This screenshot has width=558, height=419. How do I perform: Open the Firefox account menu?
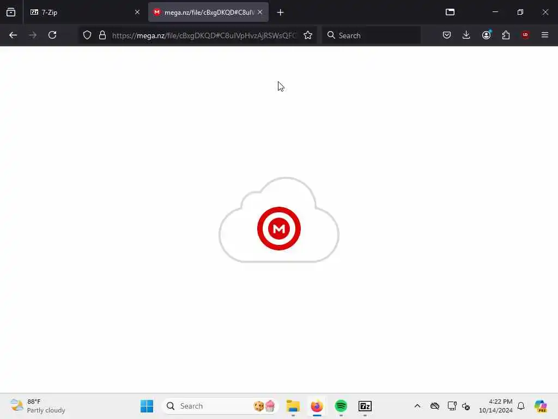coord(486,35)
